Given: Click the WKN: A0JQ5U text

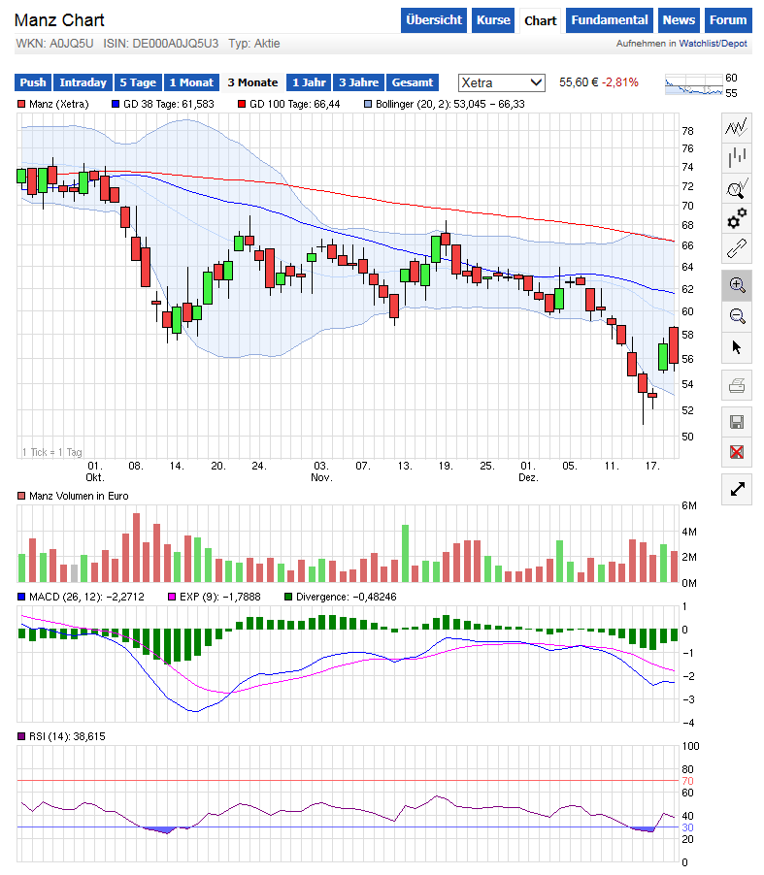Looking at the screenshot, I should click(54, 44).
